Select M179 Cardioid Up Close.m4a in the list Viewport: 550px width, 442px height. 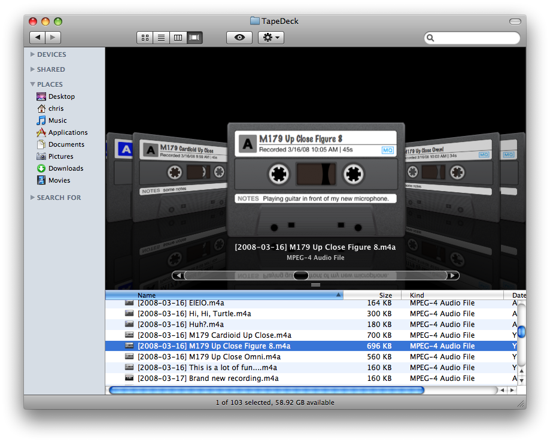click(311, 335)
